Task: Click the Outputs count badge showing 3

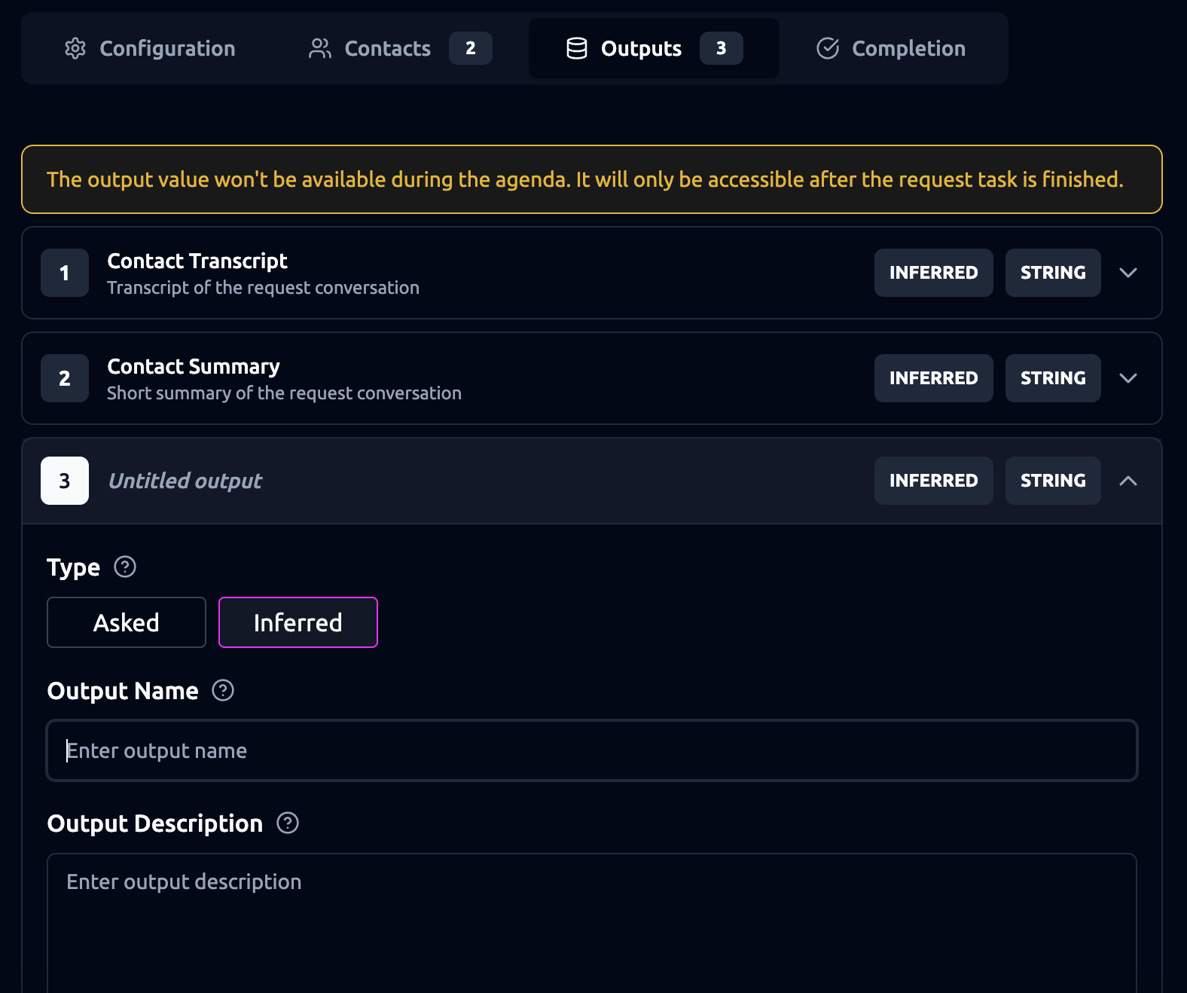Action: 722,48
